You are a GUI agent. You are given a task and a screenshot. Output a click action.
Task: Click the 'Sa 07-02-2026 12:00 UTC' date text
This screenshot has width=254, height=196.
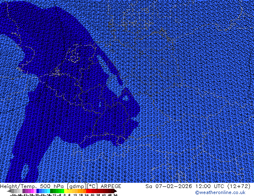tap(185, 186)
